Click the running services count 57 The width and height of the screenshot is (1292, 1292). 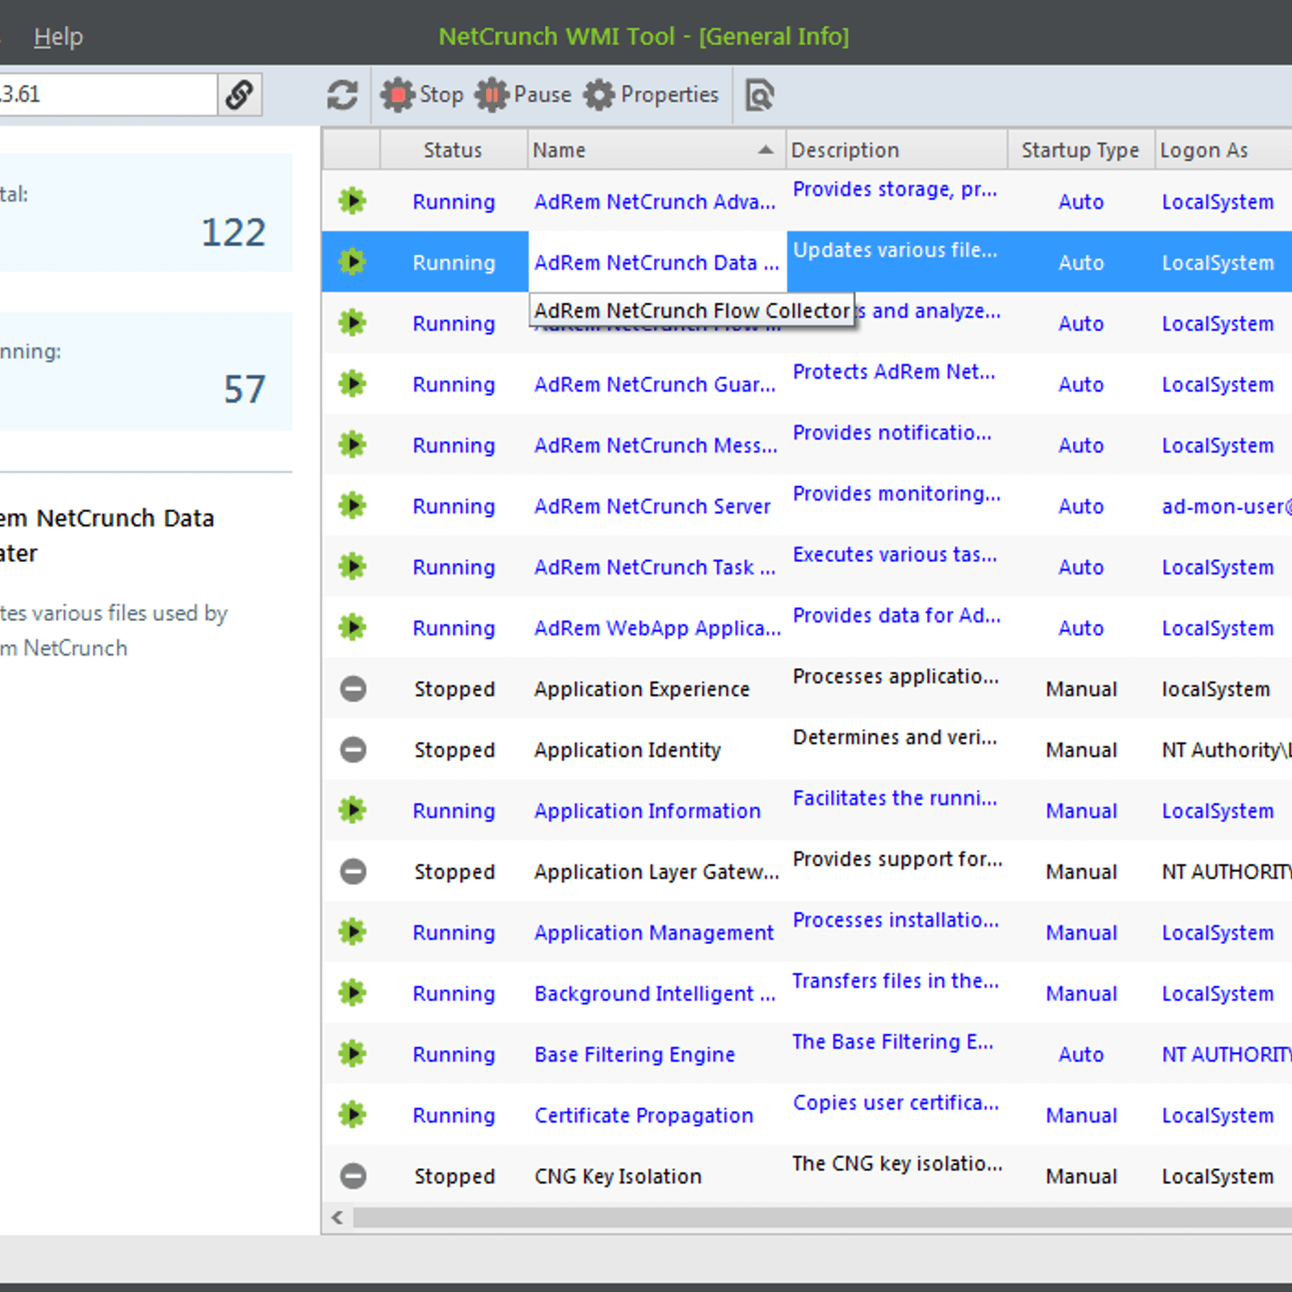coord(245,390)
